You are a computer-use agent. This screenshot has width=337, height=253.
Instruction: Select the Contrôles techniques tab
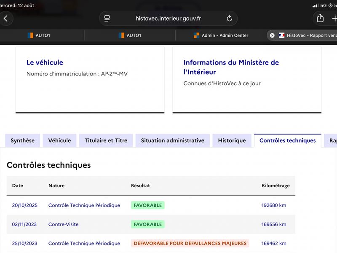(x=288, y=140)
